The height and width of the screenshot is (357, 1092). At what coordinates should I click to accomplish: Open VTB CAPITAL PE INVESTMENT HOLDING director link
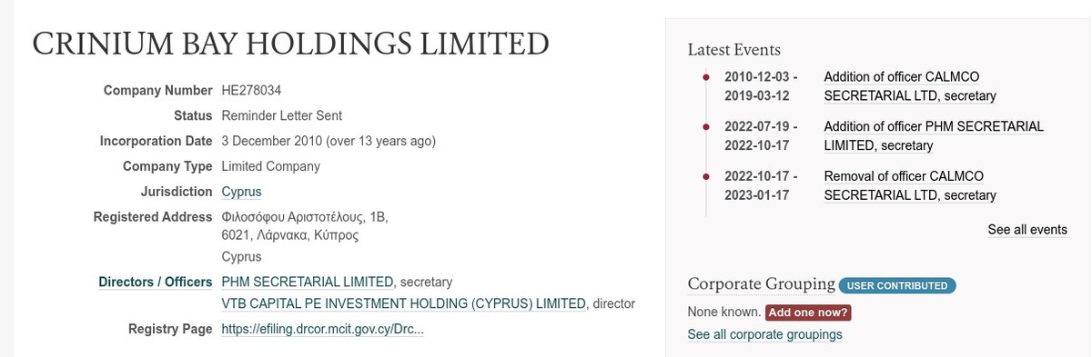pos(403,303)
